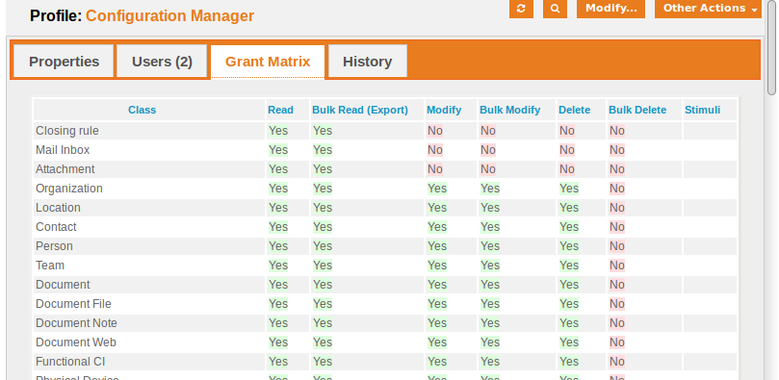Sort by Bulk Modify column header
This screenshot has height=380, width=779.
(509, 110)
